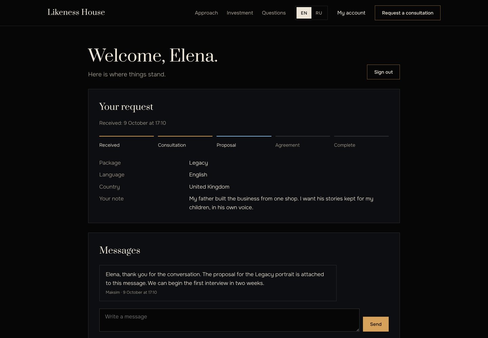Screen dimensions: 488x338
Task: Click the language value 'English'
Action: (198, 175)
